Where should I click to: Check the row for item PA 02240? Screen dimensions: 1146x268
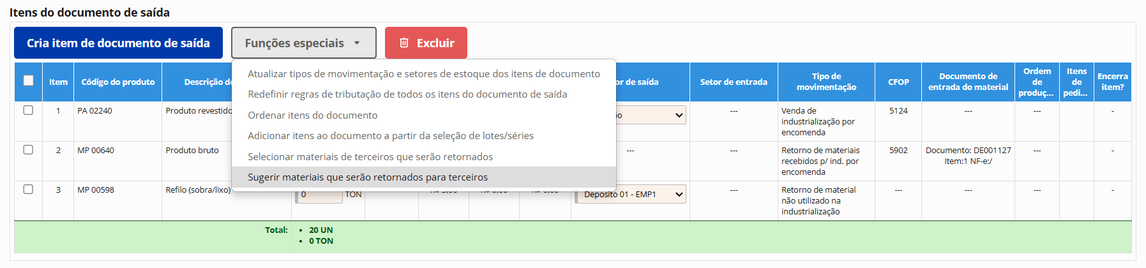point(28,110)
